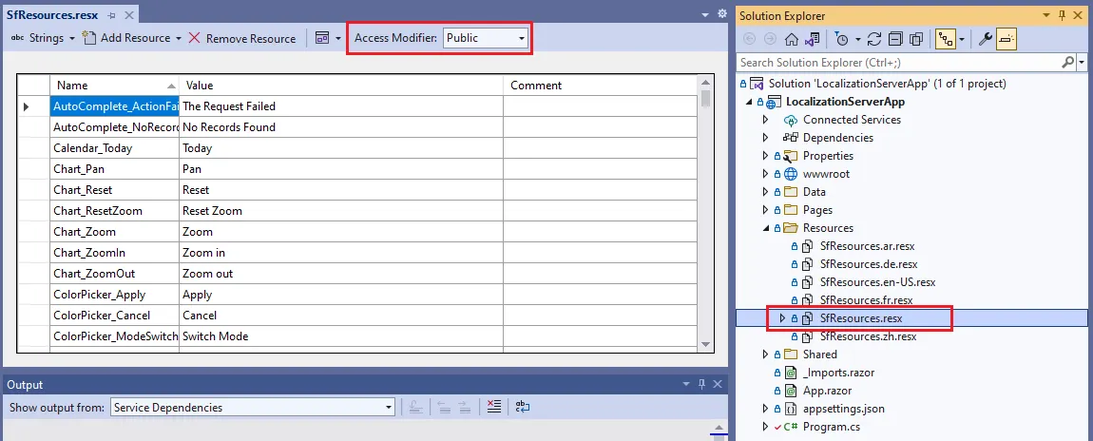The width and height of the screenshot is (1093, 441).
Task: Click Remove Resource button
Action: (x=241, y=38)
